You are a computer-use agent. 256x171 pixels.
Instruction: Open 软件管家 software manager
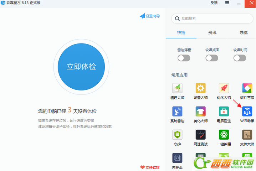pyautogui.click(x=247, y=88)
